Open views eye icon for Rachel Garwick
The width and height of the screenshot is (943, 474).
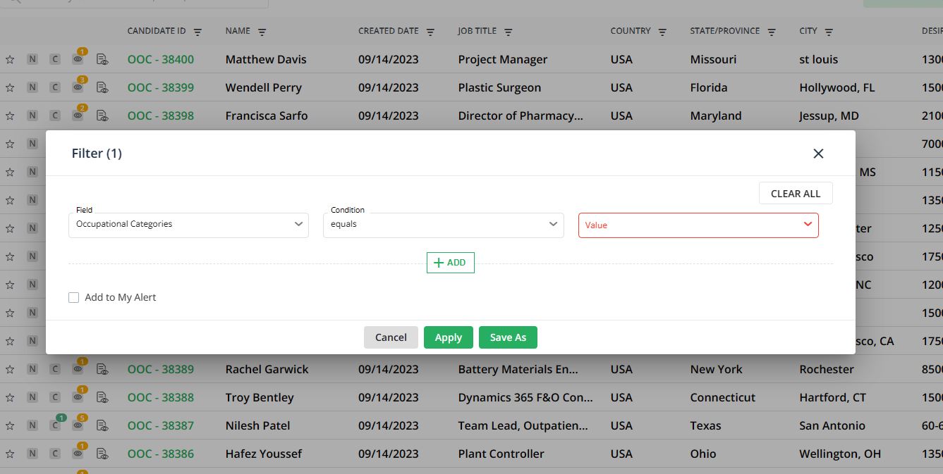[x=78, y=370]
